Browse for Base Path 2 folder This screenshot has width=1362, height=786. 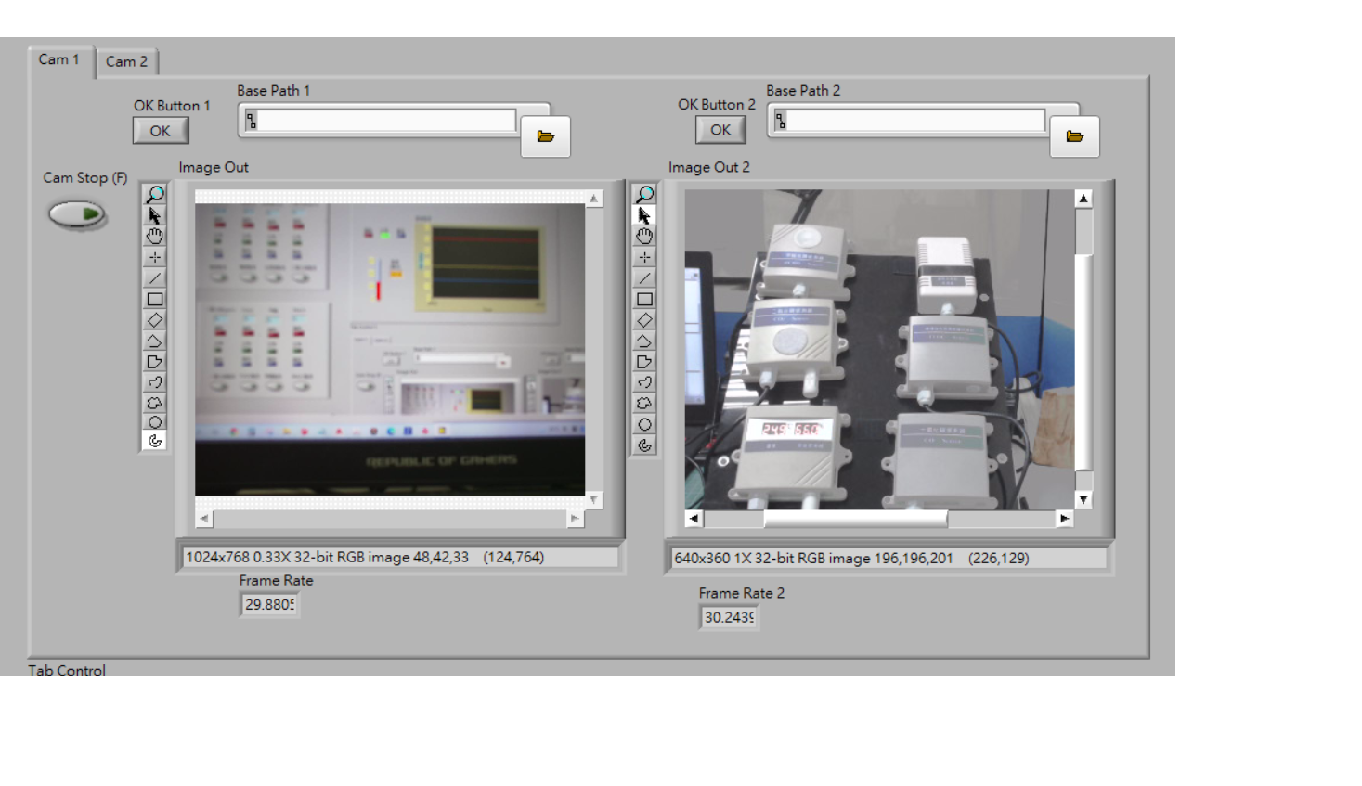1074,136
